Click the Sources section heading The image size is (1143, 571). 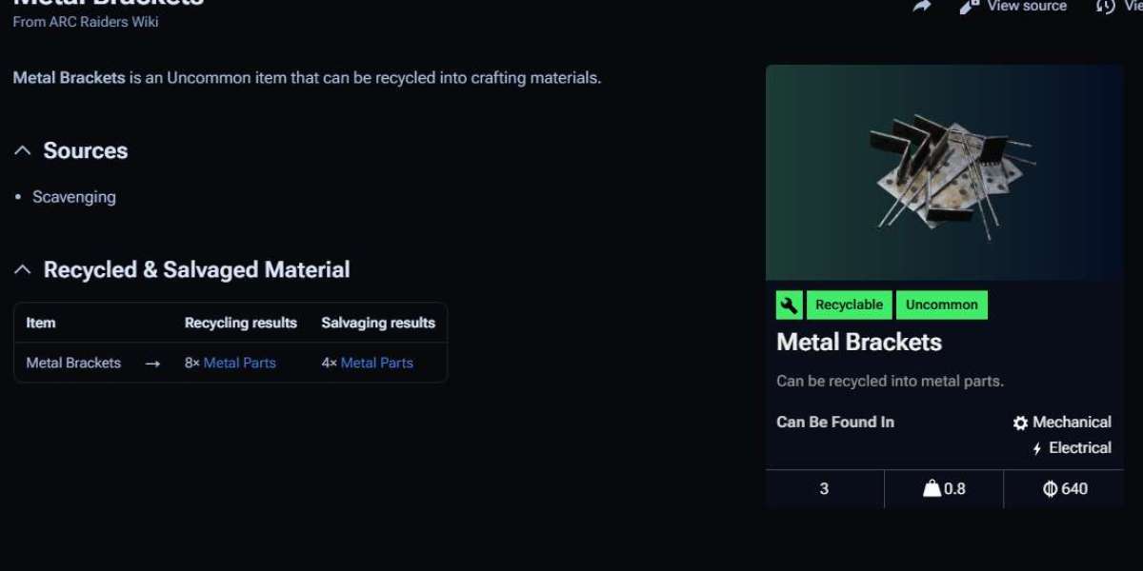click(86, 150)
